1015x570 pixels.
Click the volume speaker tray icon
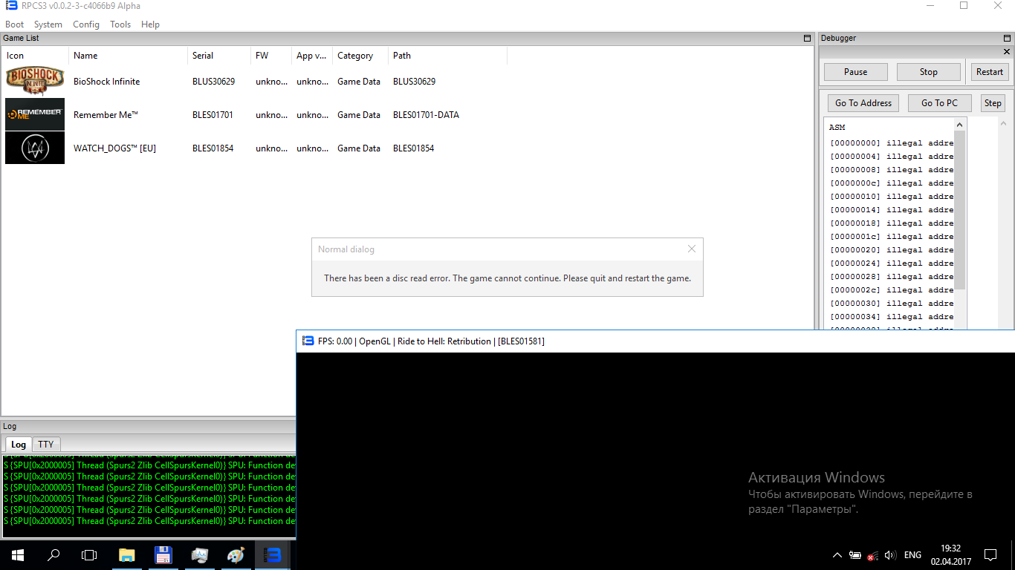pyautogui.click(x=890, y=555)
